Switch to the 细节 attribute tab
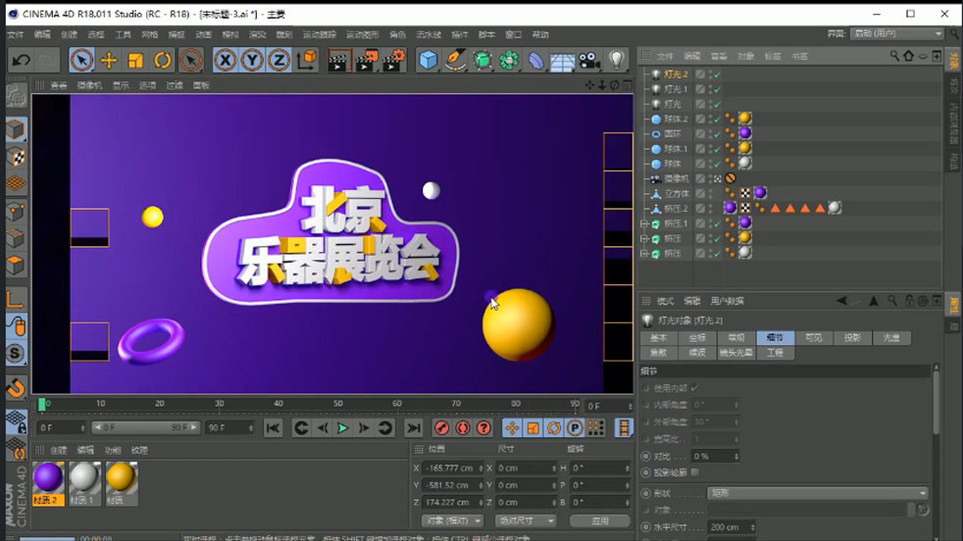 click(x=775, y=338)
